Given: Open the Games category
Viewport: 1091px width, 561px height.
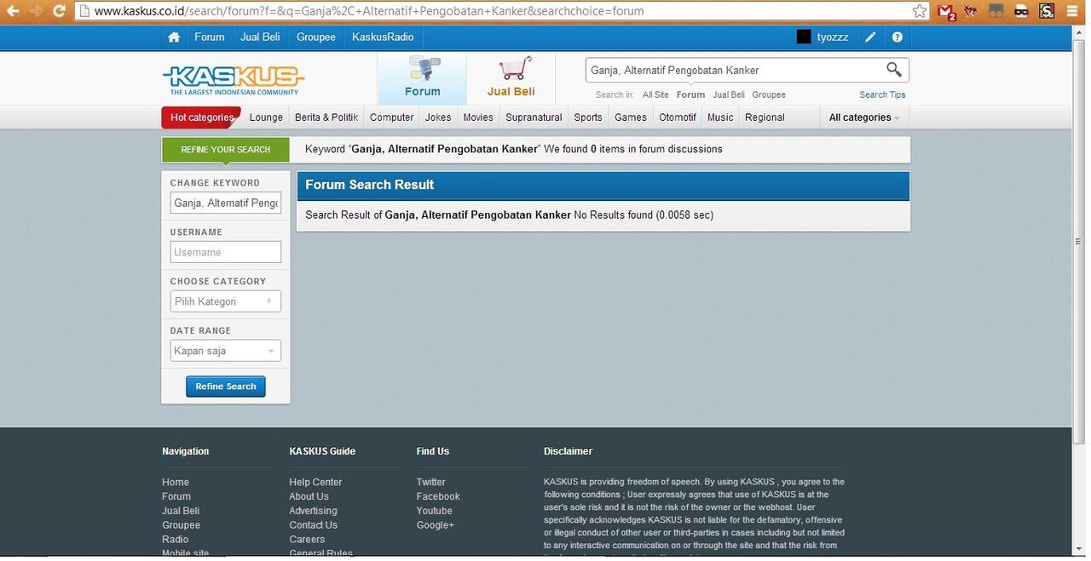Looking at the screenshot, I should (x=631, y=117).
